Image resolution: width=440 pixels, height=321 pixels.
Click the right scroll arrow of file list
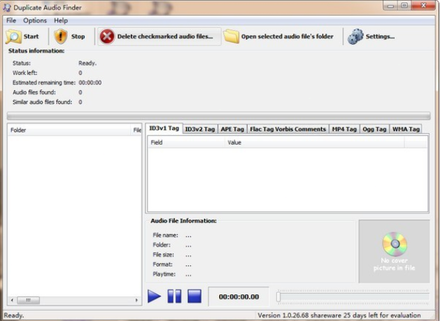[136, 300]
